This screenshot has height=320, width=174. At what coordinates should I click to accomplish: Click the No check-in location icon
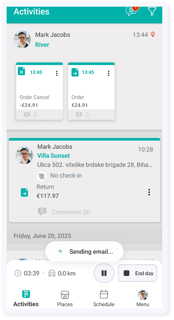[42, 176]
